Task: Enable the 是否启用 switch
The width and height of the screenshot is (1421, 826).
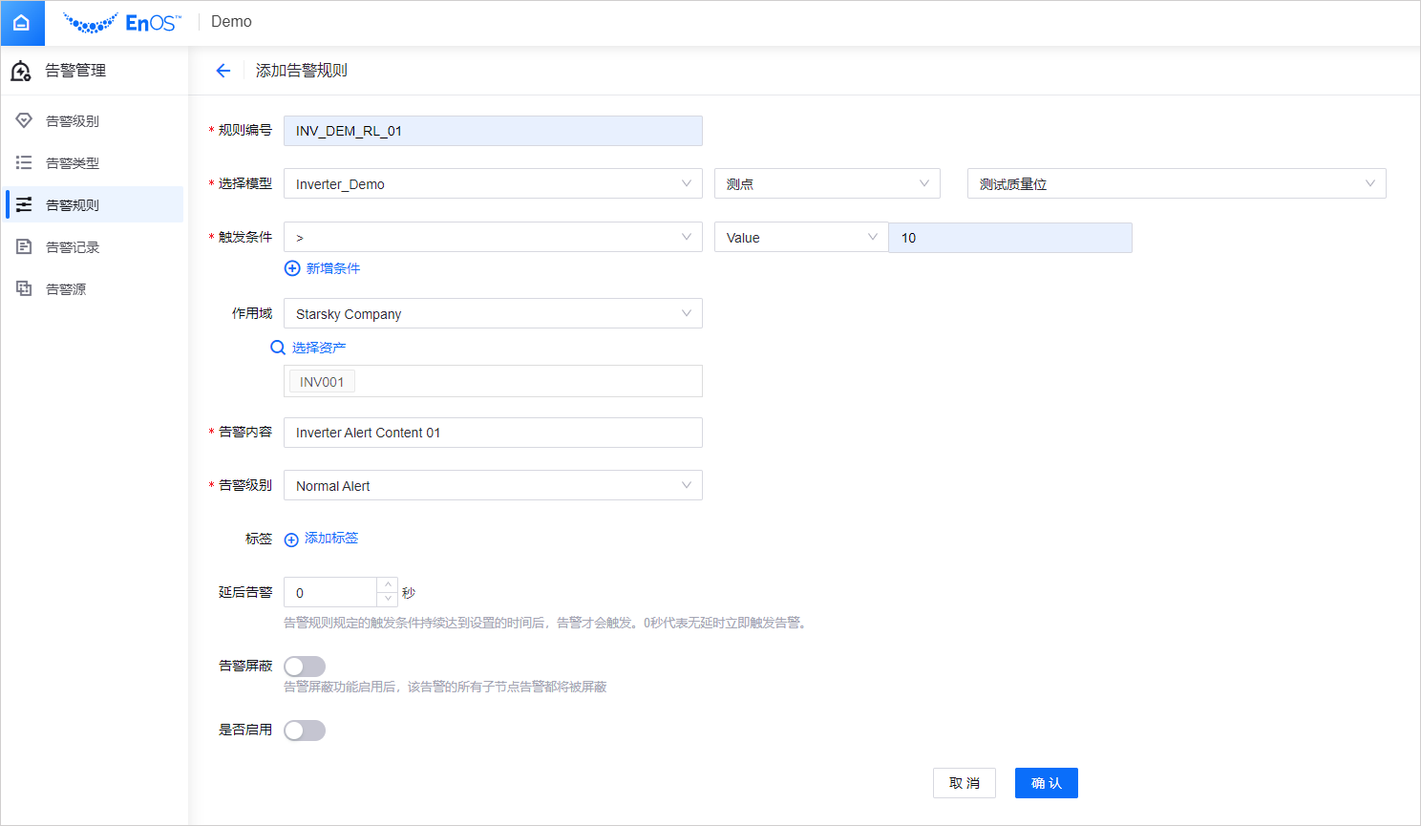Action: point(305,731)
